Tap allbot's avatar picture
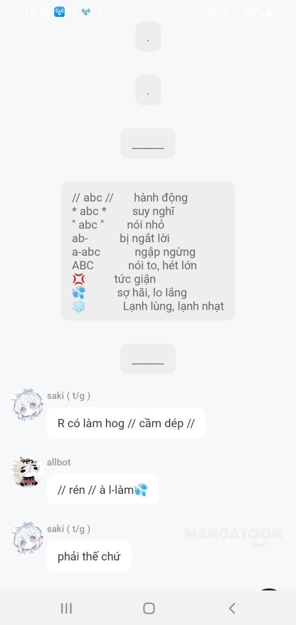Viewport: 296px width, 625px height. point(27,472)
